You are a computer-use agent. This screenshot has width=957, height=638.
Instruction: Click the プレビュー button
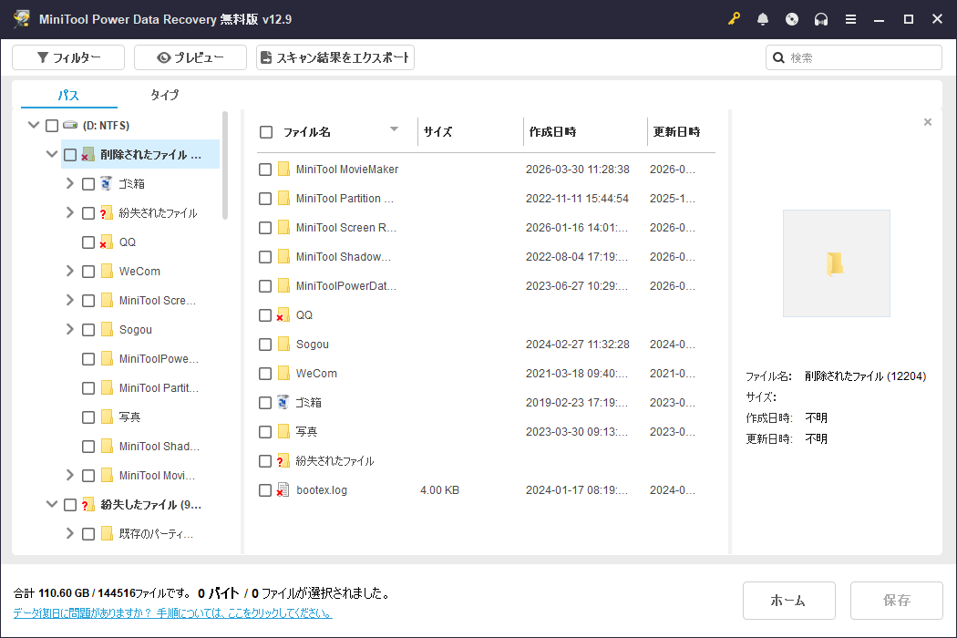(x=190, y=57)
